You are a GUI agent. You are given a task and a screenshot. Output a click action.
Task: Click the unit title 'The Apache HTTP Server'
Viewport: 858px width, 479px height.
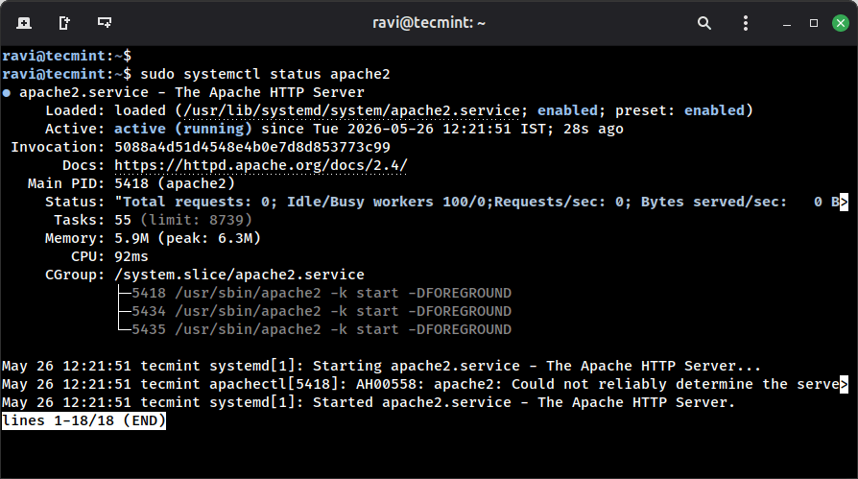[270, 92]
